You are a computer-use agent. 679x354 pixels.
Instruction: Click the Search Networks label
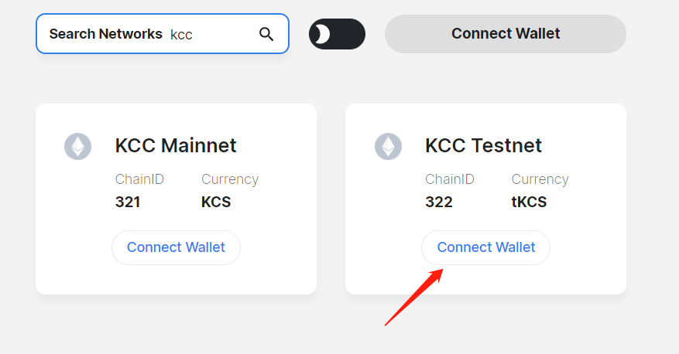click(x=105, y=34)
